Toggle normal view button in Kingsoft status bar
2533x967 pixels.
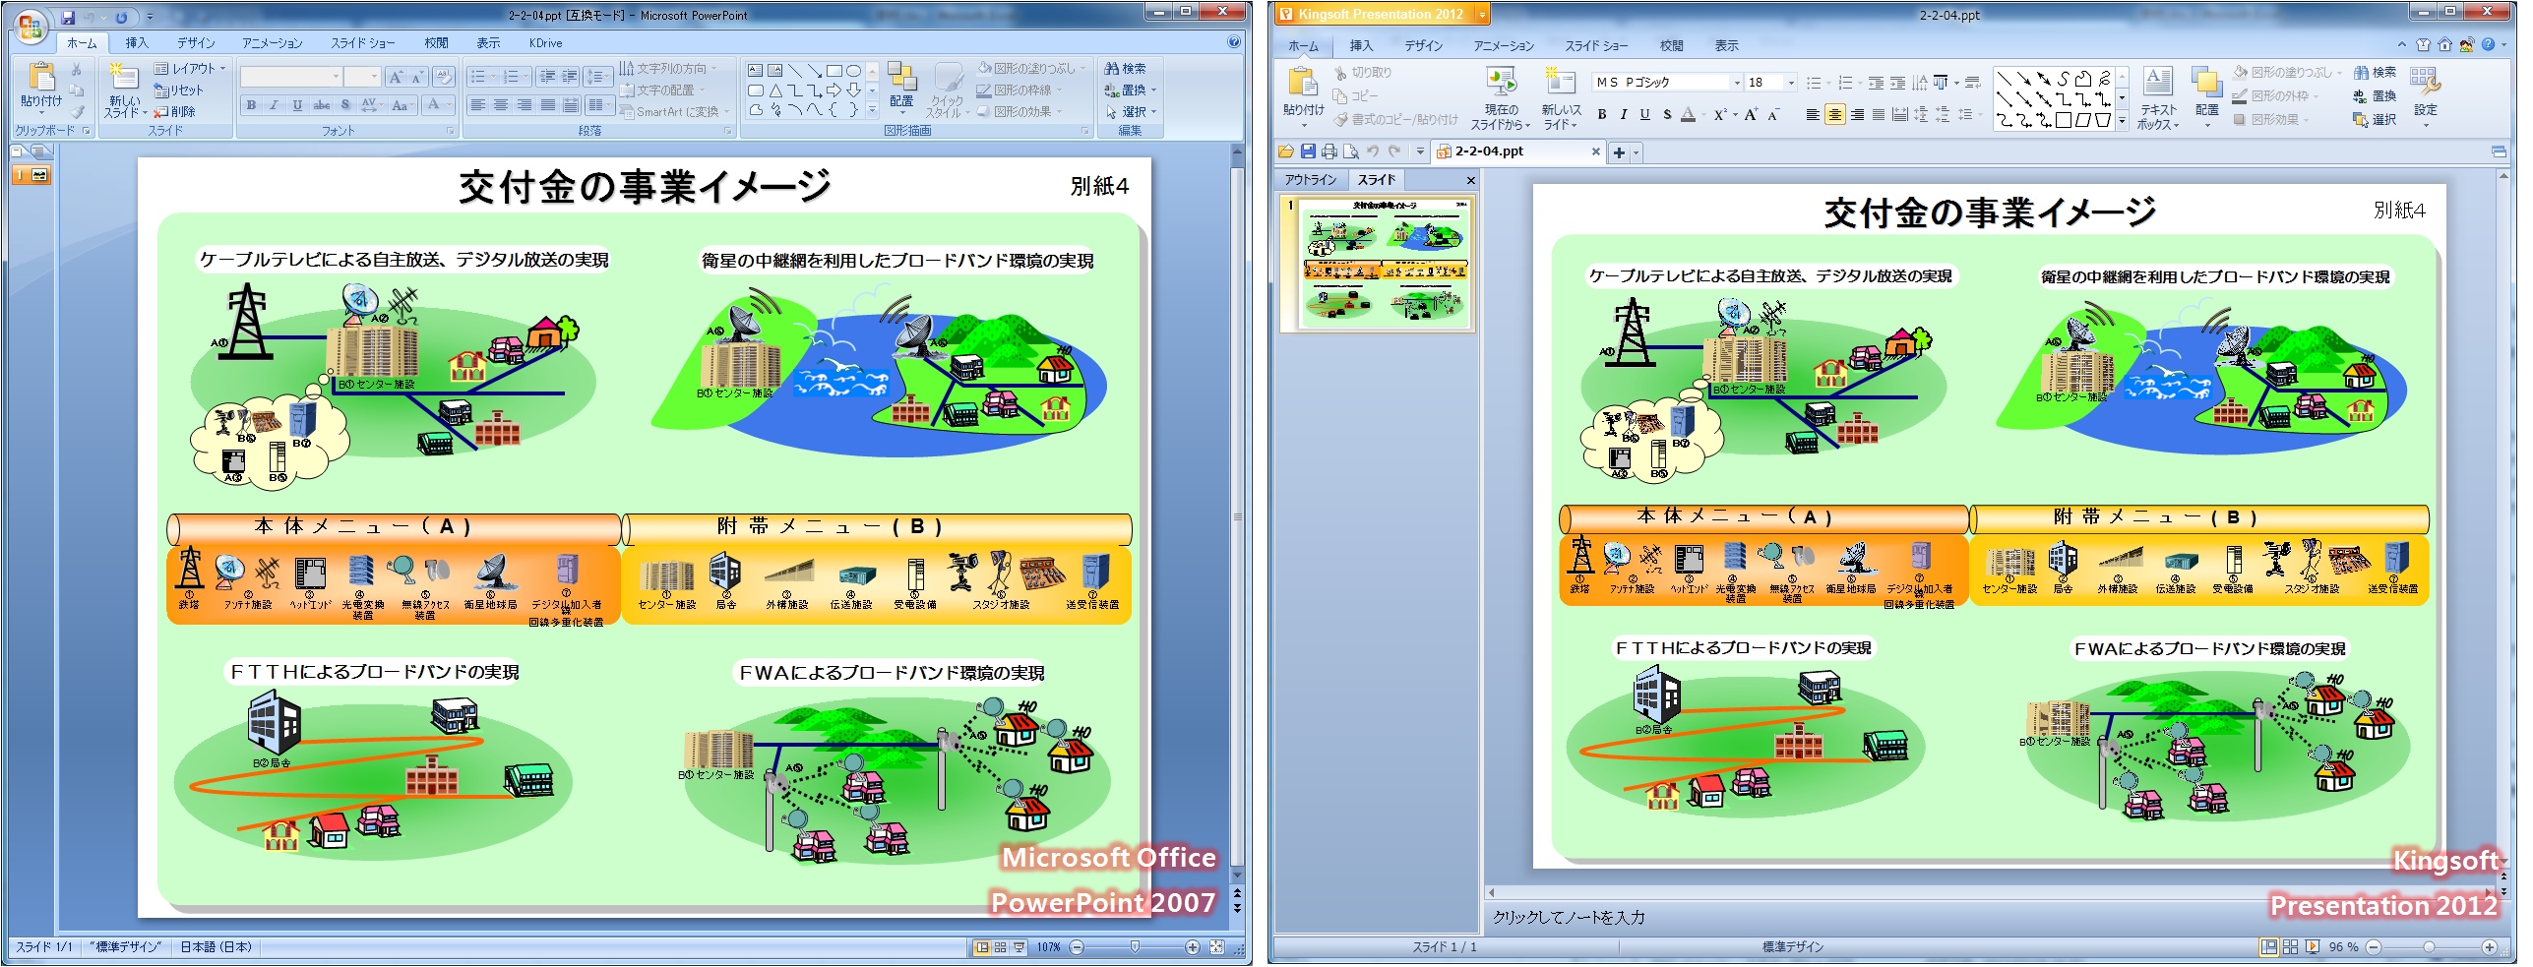coord(2269,946)
